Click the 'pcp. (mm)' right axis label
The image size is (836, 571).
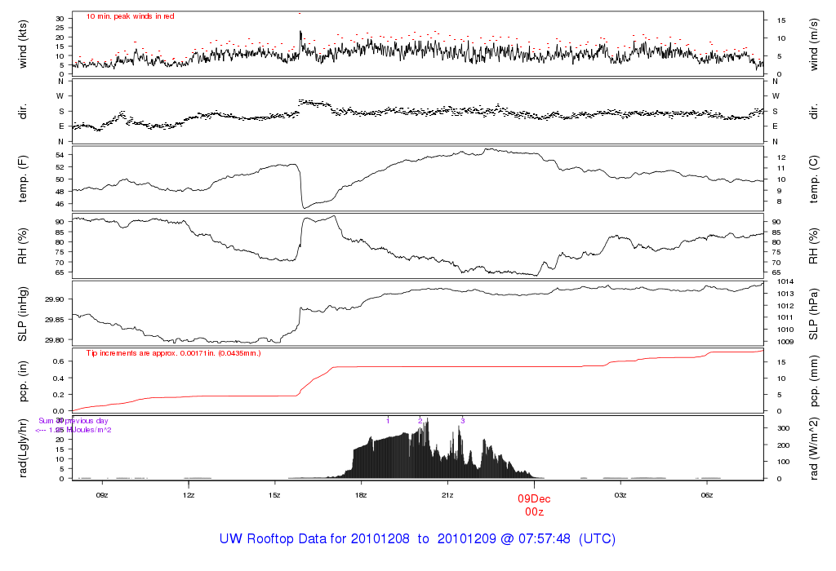tap(813, 381)
